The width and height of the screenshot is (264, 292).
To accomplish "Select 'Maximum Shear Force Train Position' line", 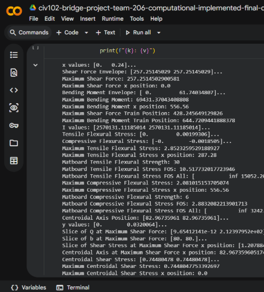I will pos(142,113).
